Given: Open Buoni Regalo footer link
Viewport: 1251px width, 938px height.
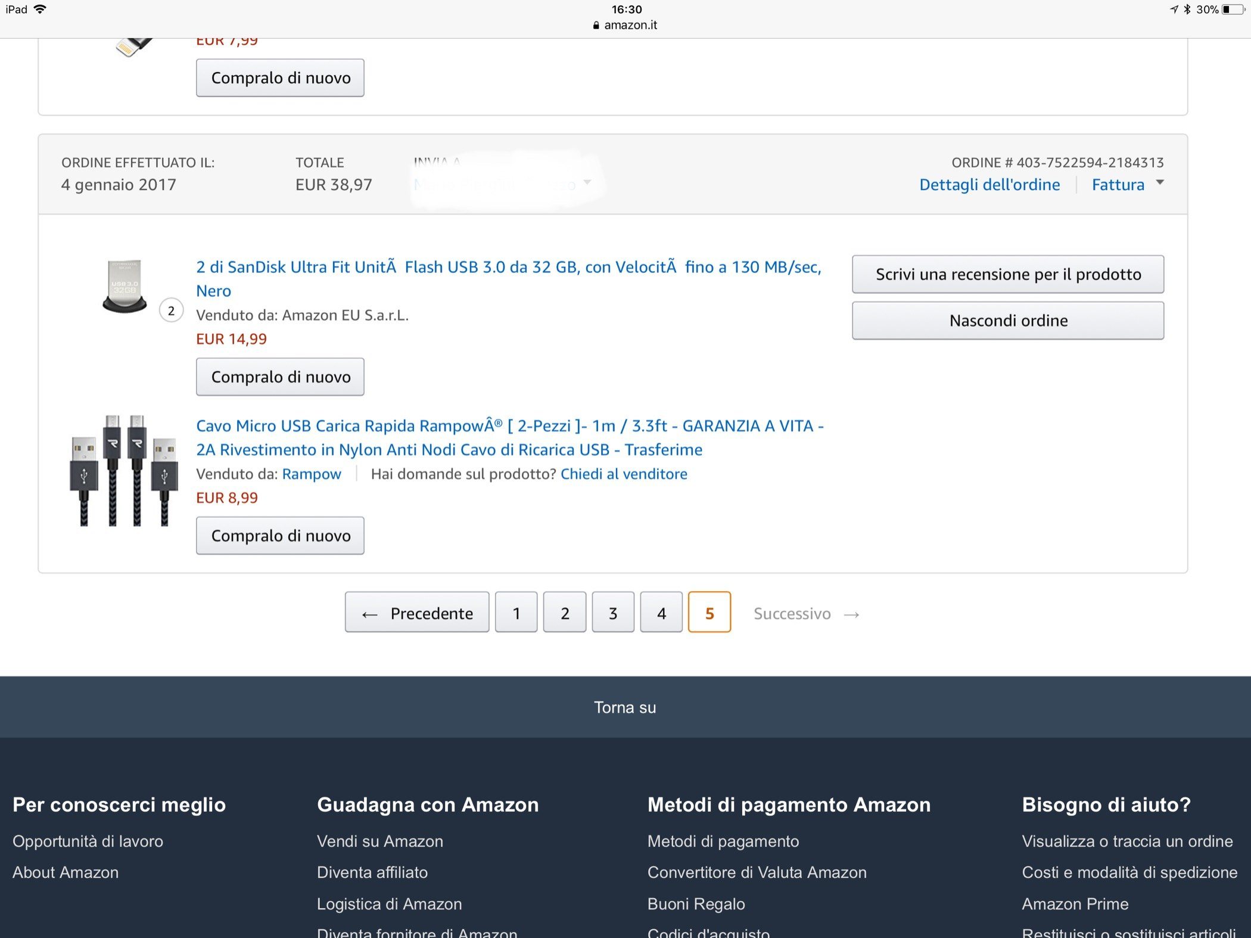Looking at the screenshot, I should pos(696,904).
